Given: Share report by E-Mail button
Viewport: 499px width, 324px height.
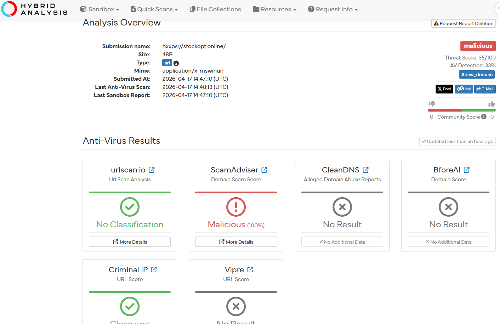Looking at the screenshot, I should coord(485,89).
